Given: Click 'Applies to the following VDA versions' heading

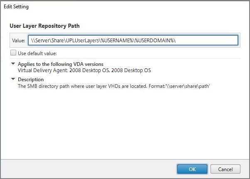Looking at the screenshot, I should click(x=61, y=64).
